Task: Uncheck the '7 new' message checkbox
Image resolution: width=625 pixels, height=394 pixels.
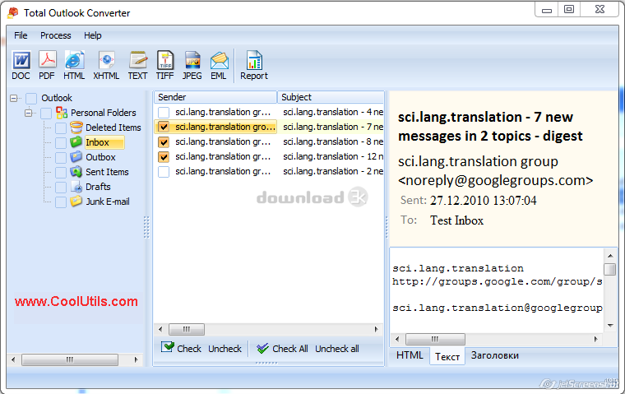Action: 164,127
